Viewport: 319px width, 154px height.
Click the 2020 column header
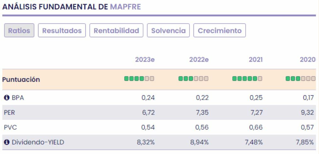point(308,59)
